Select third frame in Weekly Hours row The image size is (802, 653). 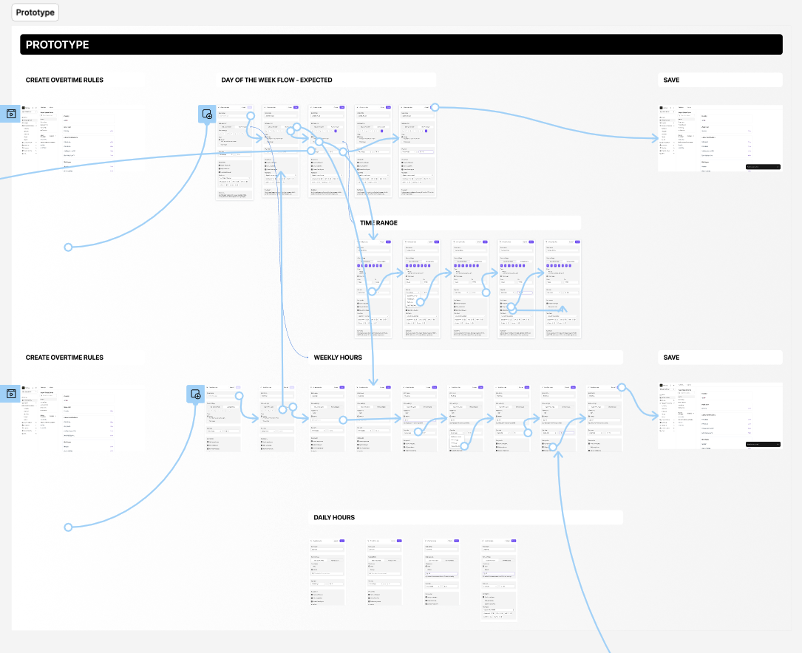point(327,419)
